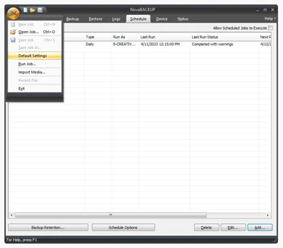This screenshot has width=283, height=248.
Task: Select the Schedule tab
Action: (138, 19)
